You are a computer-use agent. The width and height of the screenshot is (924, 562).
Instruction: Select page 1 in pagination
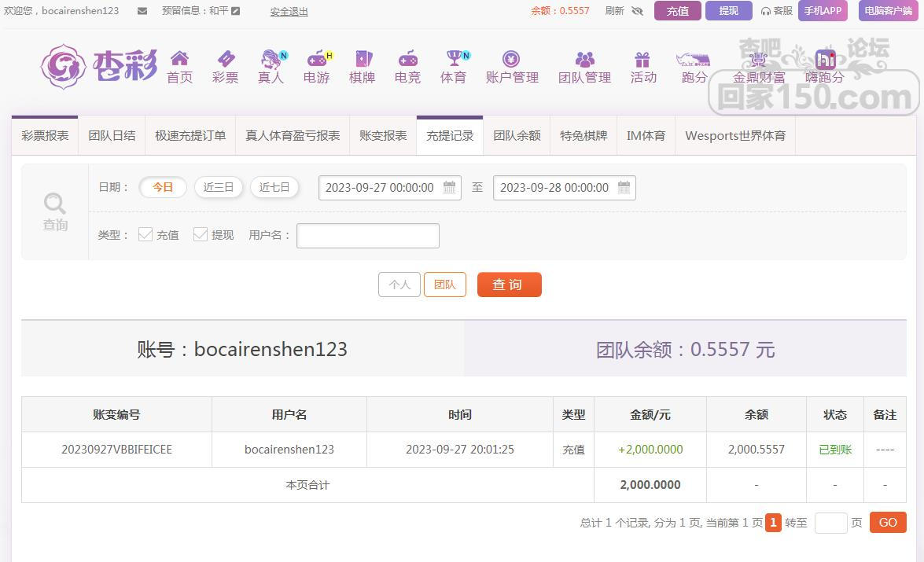tap(773, 523)
